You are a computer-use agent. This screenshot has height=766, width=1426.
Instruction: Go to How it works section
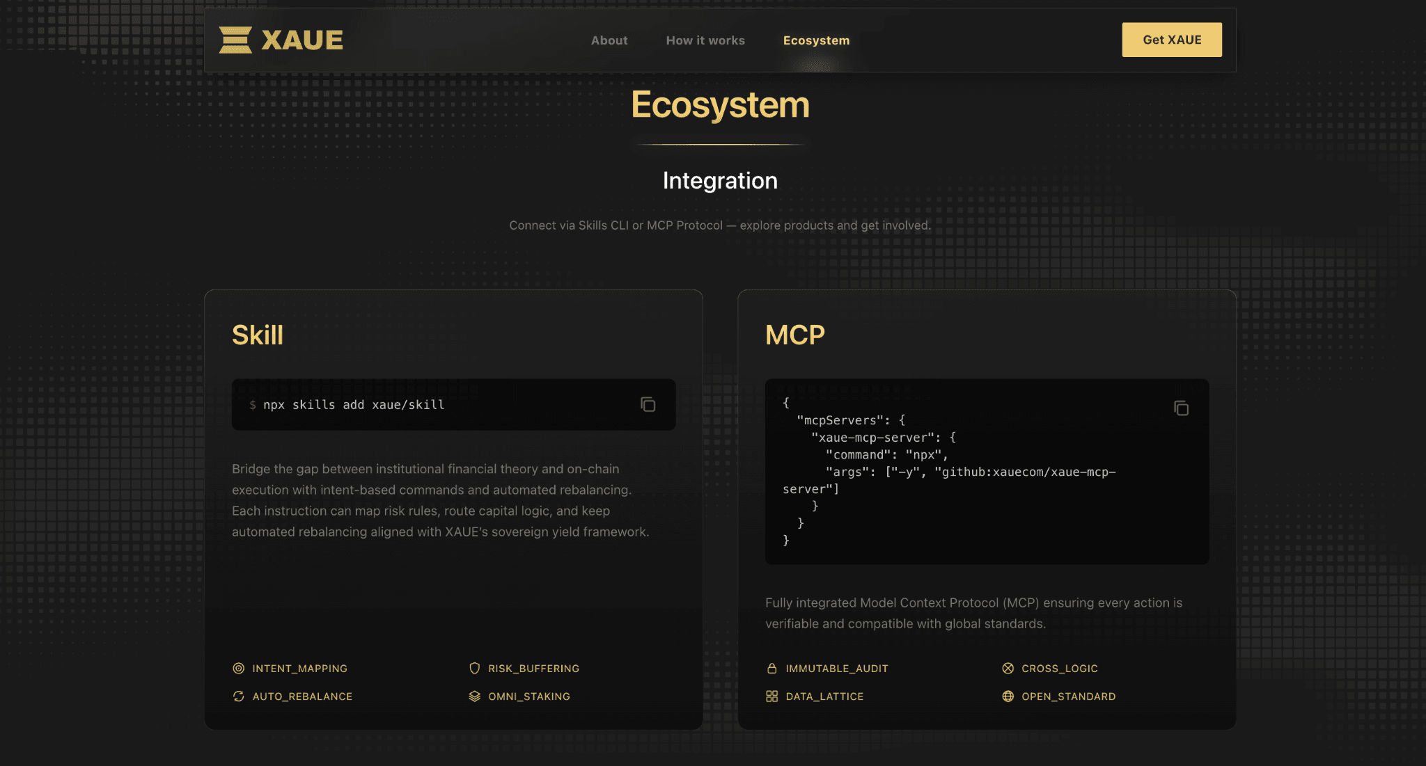click(x=705, y=40)
